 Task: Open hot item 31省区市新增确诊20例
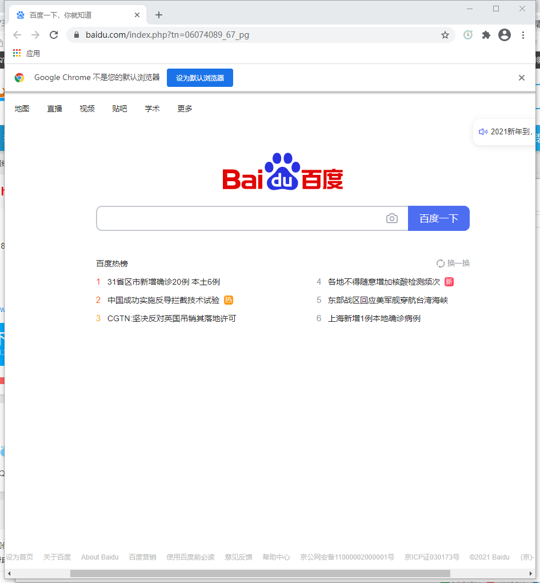(163, 282)
